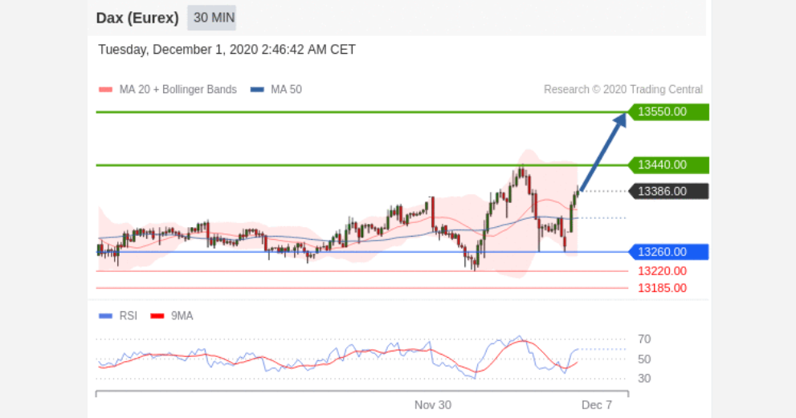796x418 pixels.
Task: Click the 'RSI' legend label
Action: [129, 316]
